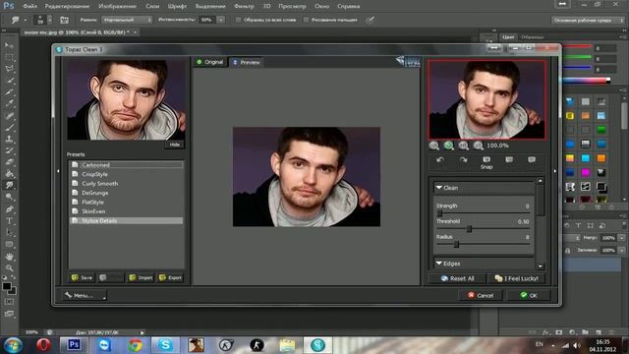Click the navigator thumbnail with red border
629x354 pixels.
[486, 99]
